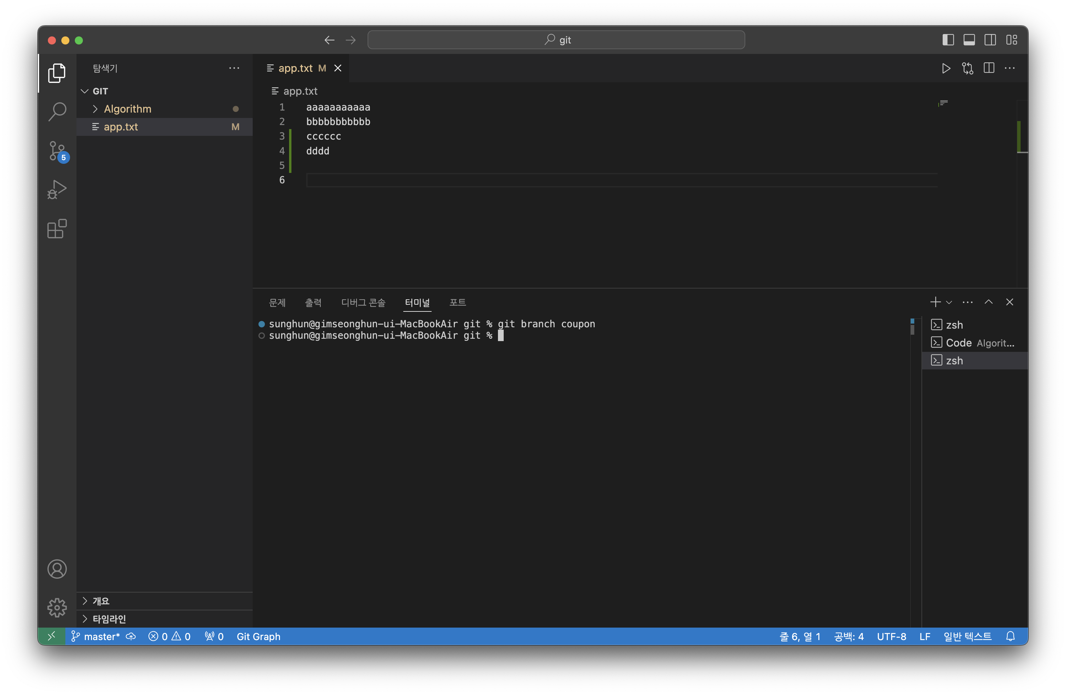Viewport: 1066px width, 695px height.
Task: Click the open changes compare icon
Action: 968,68
